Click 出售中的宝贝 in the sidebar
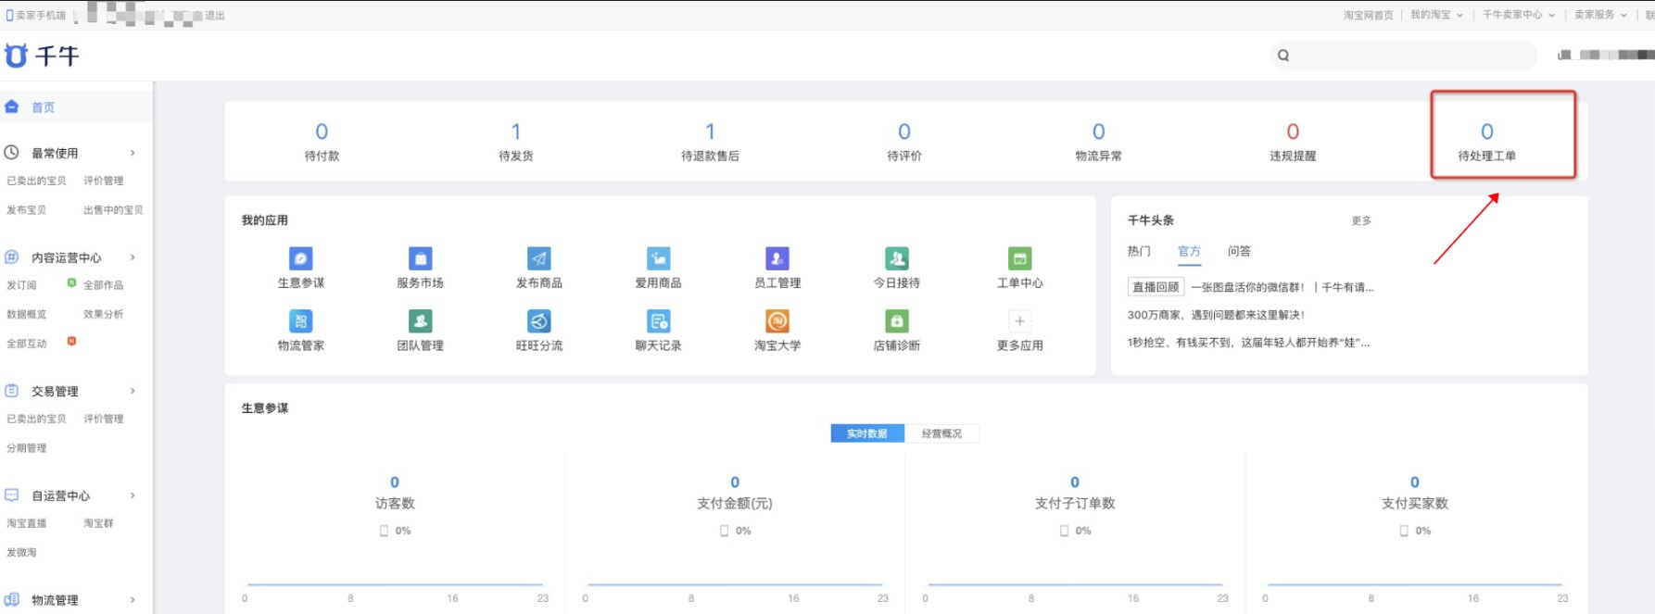 coord(113,210)
